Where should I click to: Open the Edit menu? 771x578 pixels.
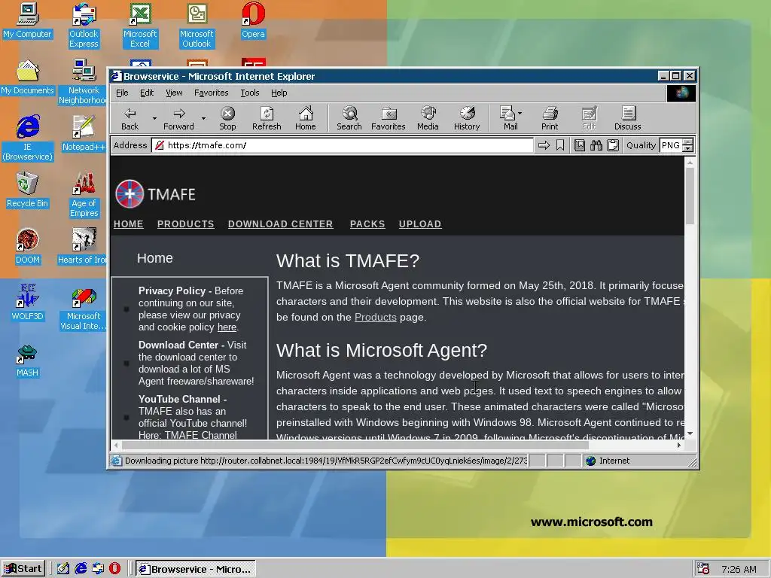coord(147,93)
